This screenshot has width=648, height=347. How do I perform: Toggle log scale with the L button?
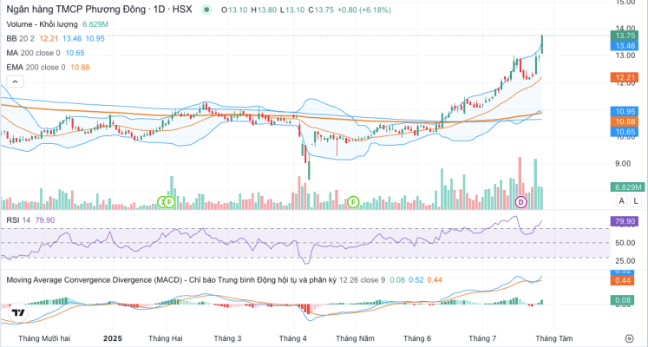tap(636, 200)
